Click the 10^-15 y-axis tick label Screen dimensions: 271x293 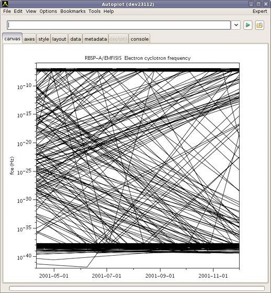click(x=25, y=115)
